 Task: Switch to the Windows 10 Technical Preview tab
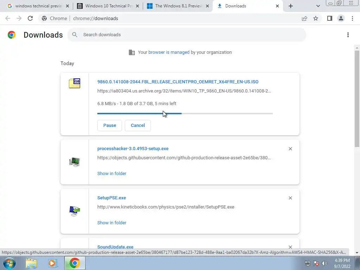coord(108,6)
